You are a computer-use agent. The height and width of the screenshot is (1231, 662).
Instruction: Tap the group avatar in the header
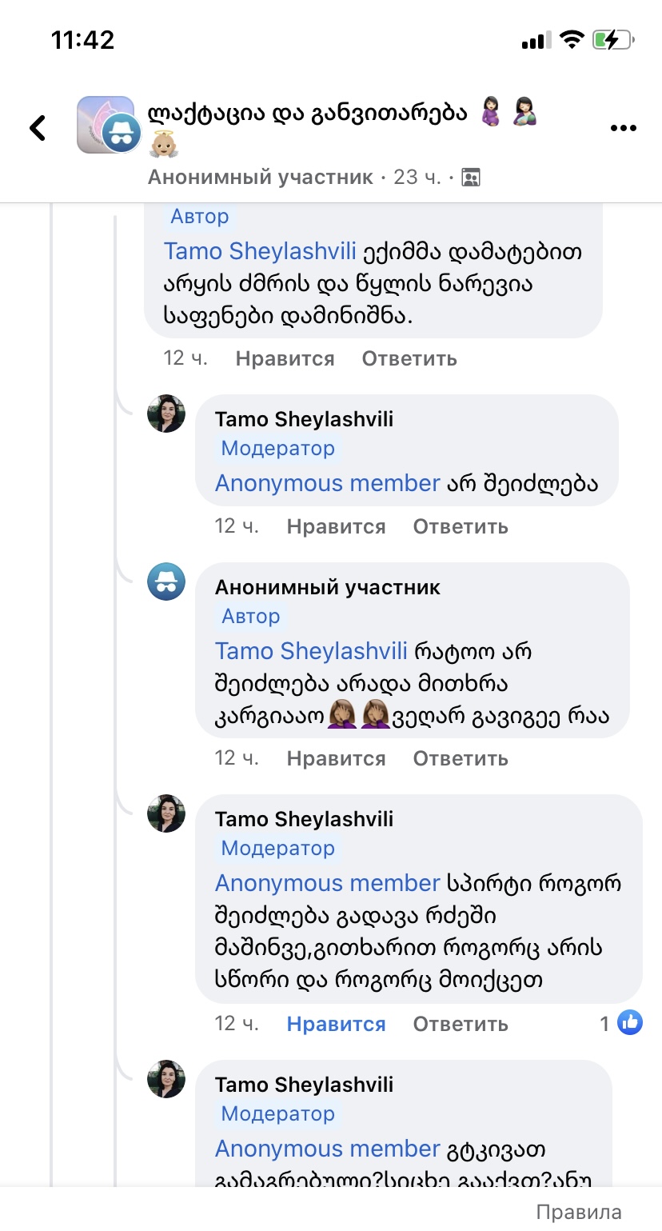tap(106, 125)
